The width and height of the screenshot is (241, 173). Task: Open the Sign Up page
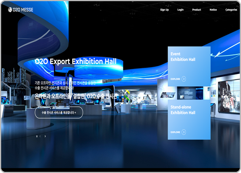[165, 10]
